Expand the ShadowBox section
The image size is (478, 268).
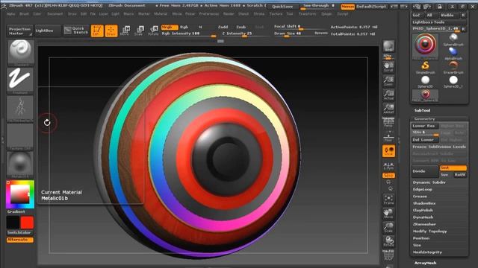pyautogui.click(x=424, y=203)
